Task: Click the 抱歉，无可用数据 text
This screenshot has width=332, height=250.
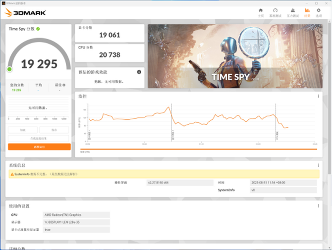Action: [109, 82]
